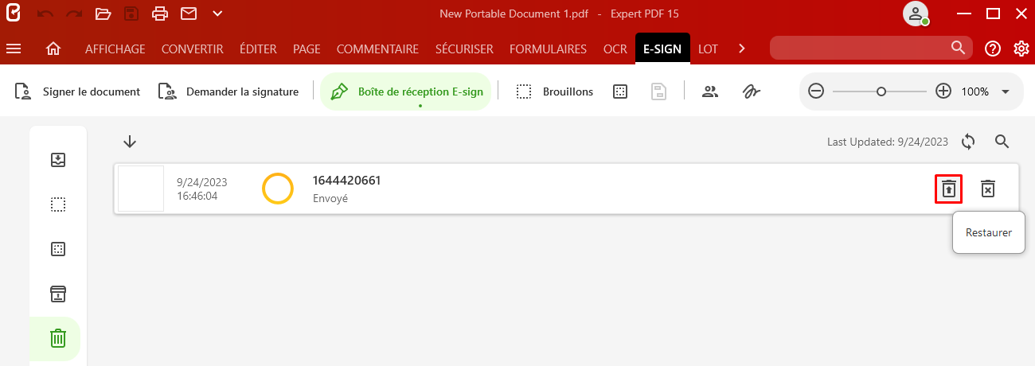Open Inbox in the left sidebar
The width and height of the screenshot is (1035, 366).
(x=58, y=160)
